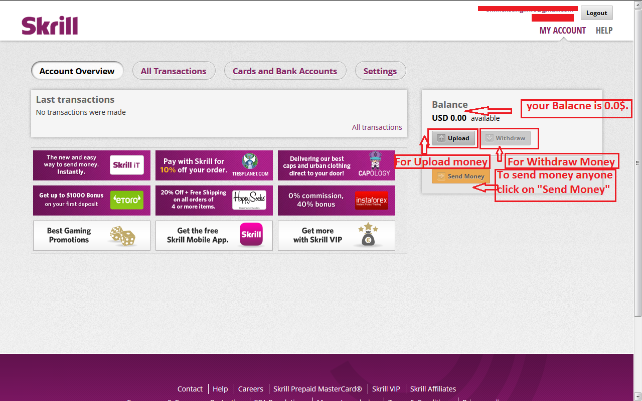Open the Tiesplanet 10% off banner
Image resolution: width=642 pixels, height=401 pixels.
point(214,165)
